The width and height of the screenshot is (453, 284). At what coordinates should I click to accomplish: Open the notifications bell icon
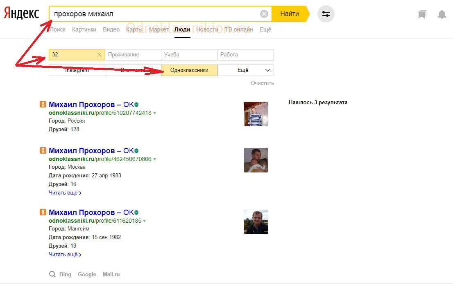point(442,14)
